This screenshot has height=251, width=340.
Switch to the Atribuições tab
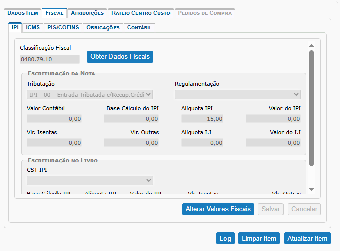click(x=87, y=13)
